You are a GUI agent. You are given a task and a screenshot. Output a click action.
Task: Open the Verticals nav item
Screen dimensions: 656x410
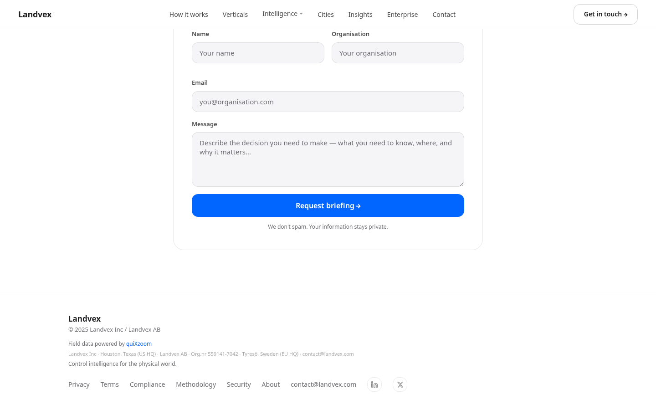pos(235,15)
